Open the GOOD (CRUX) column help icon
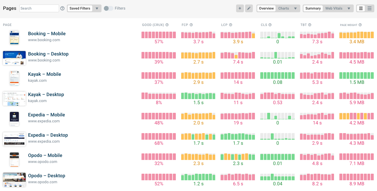Screen dimensions: 377x191 click(167, 25)
